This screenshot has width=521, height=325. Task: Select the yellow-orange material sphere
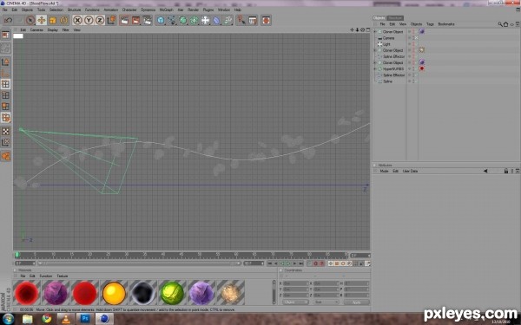coord(114,293)
